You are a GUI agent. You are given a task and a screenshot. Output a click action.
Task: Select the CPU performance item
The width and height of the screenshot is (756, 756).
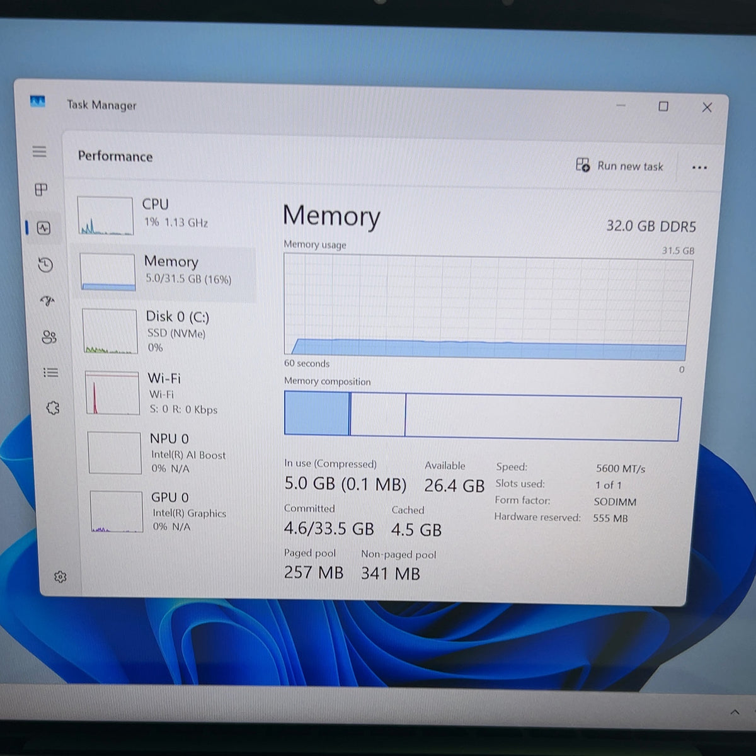pos(164,214)
